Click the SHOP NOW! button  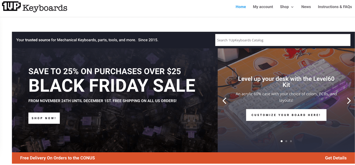click(44, 118)
